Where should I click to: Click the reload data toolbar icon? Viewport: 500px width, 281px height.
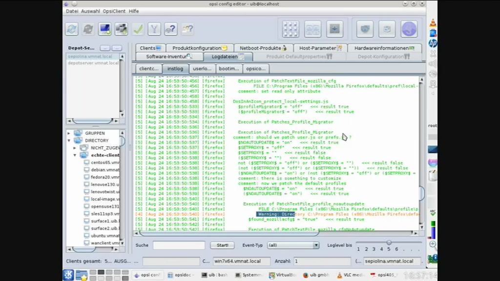tap(72, 29)
